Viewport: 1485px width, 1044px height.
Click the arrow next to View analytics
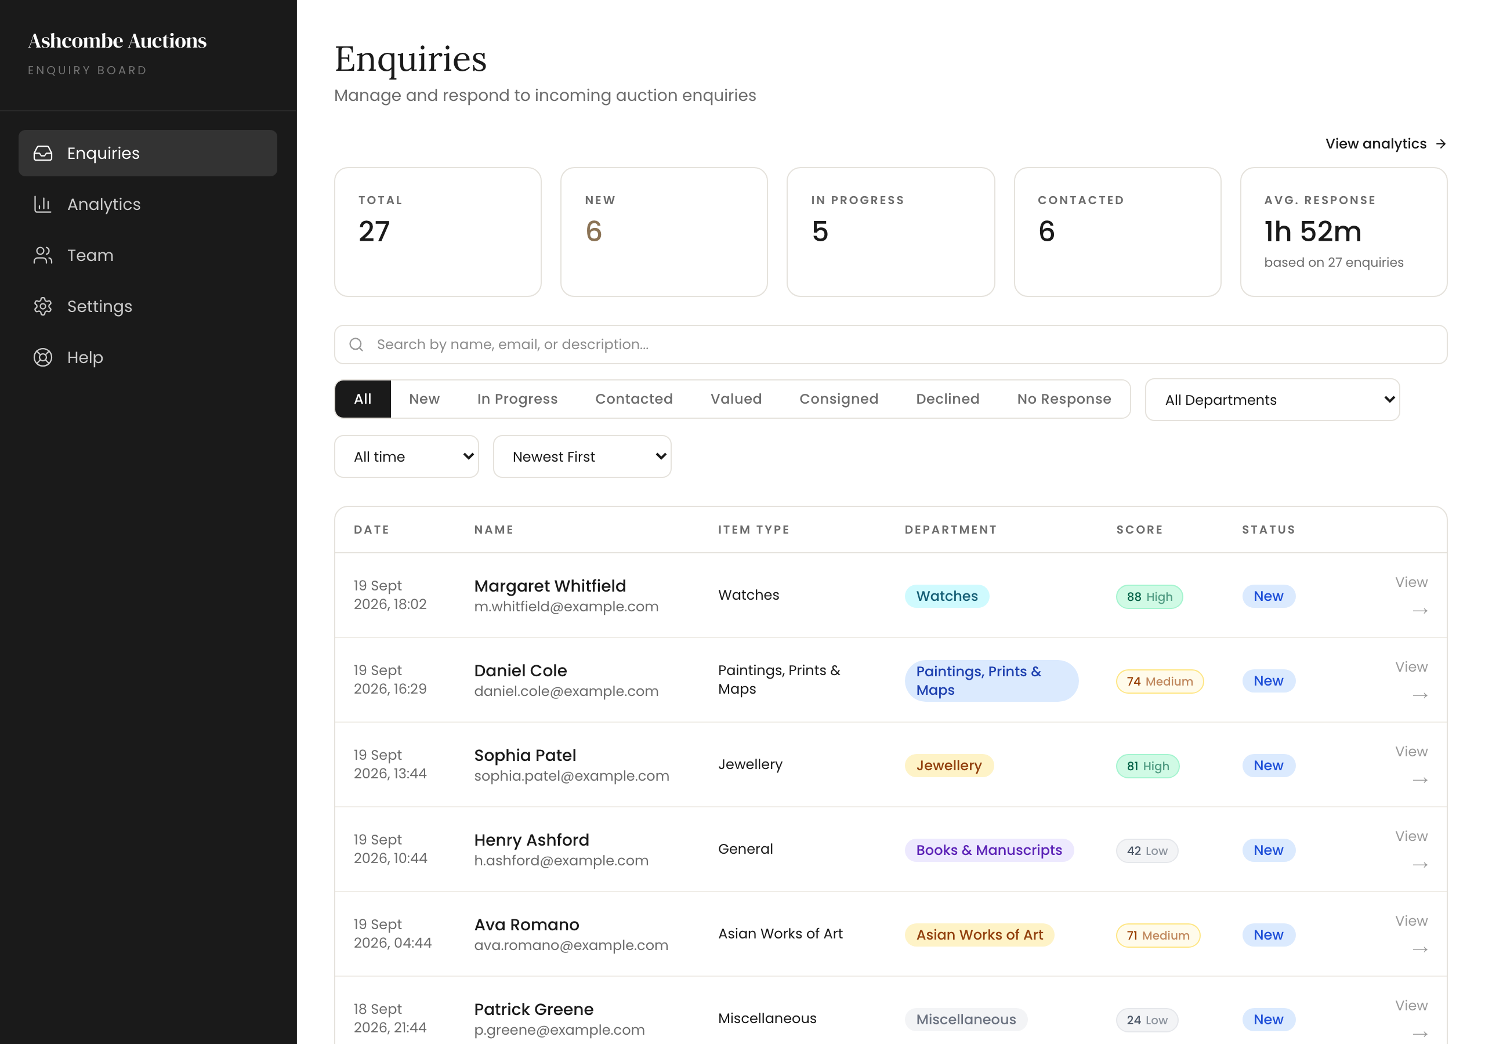coord(1440,144)
